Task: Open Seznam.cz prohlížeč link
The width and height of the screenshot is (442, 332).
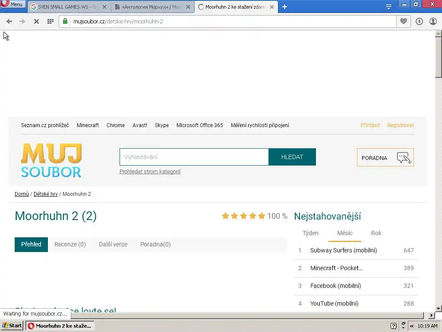Action: click(x=45, y=125)
